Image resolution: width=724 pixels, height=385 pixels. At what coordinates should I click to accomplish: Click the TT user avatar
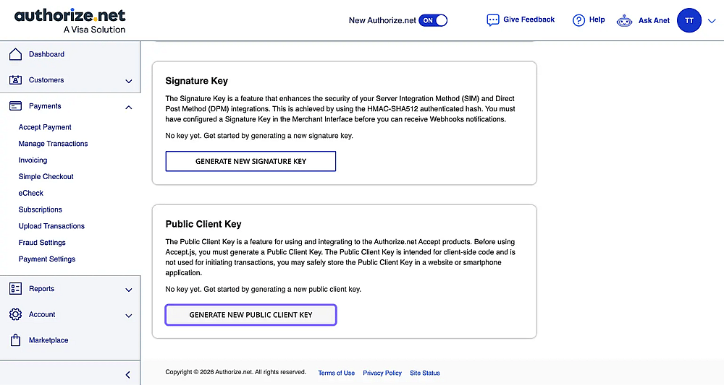[689, 20]
